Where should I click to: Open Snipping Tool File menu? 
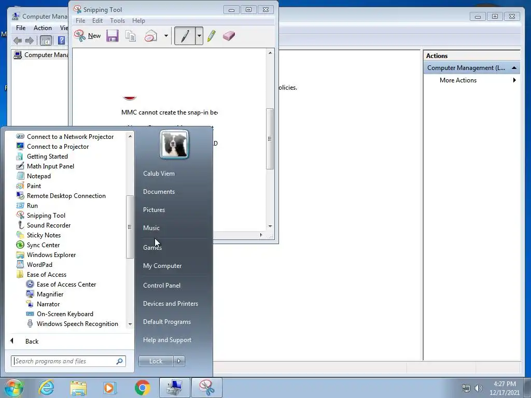coord(80,21)
